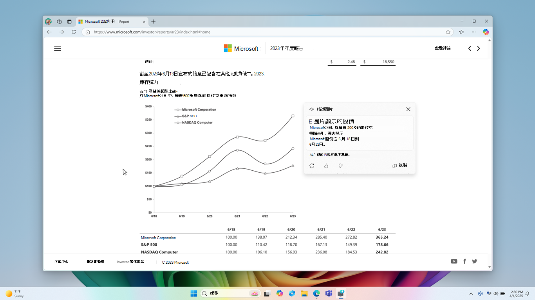
Task: Open Investor 關係網站 footer link
Action: (x=130, y=262)
